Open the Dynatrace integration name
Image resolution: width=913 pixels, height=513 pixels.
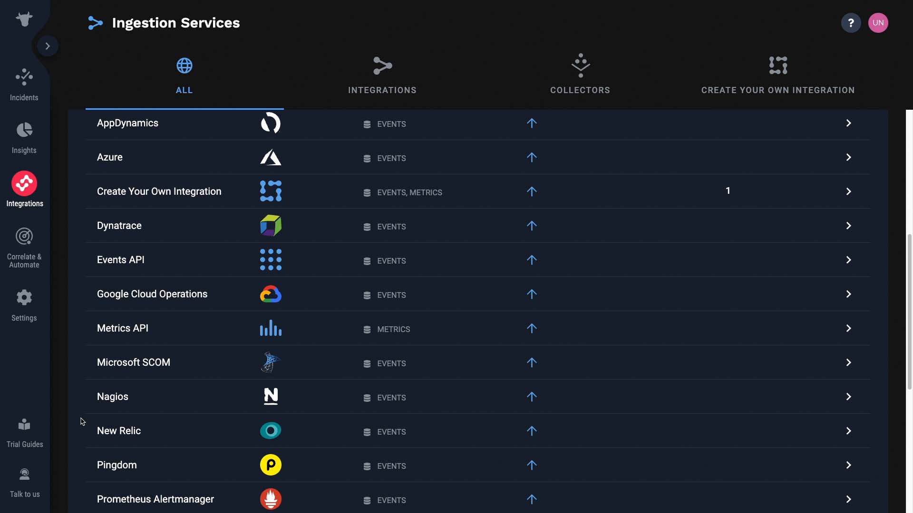coord(119,226)
